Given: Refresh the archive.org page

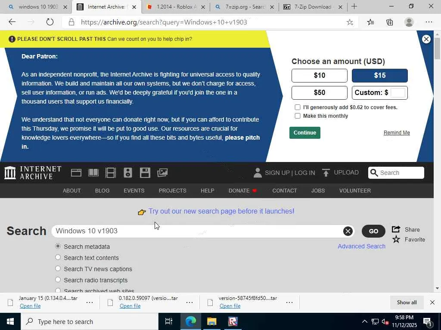Looking at the screenshot, I should click(50, 22).
